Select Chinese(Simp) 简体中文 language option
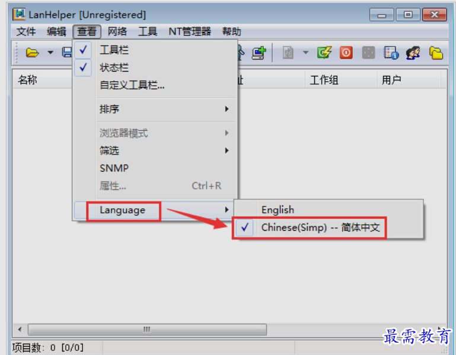 [x=329, y=227]
